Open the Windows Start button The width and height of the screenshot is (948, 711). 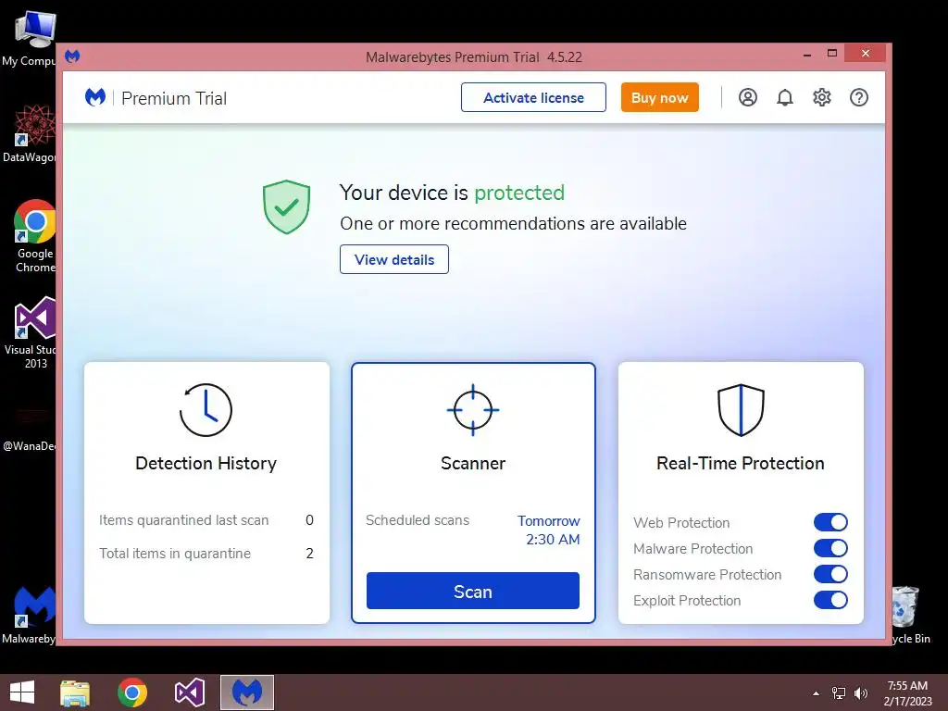[22, 692]
